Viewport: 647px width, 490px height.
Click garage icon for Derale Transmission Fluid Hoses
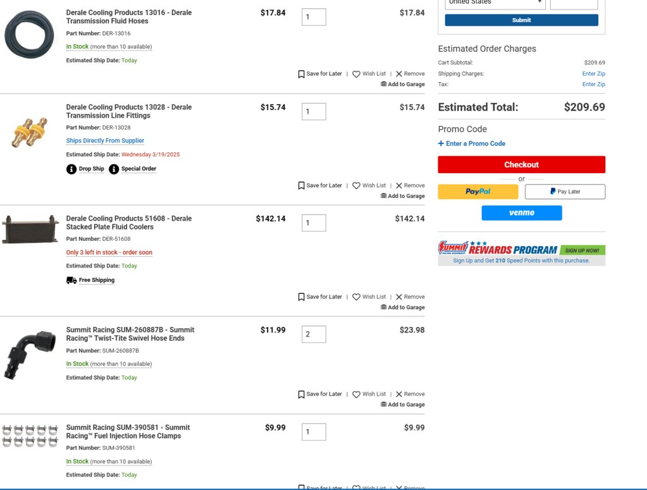[383, 84]
